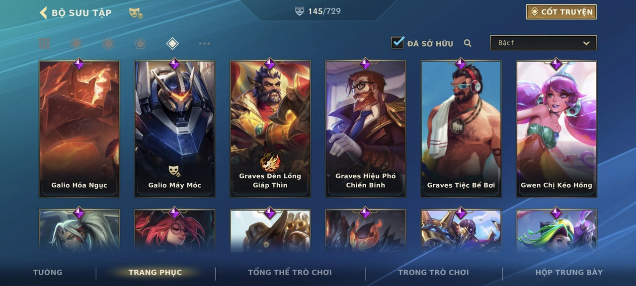Open the Hộp Trưng Bày tab
The image size is (636, 286).
click(569, 272)
